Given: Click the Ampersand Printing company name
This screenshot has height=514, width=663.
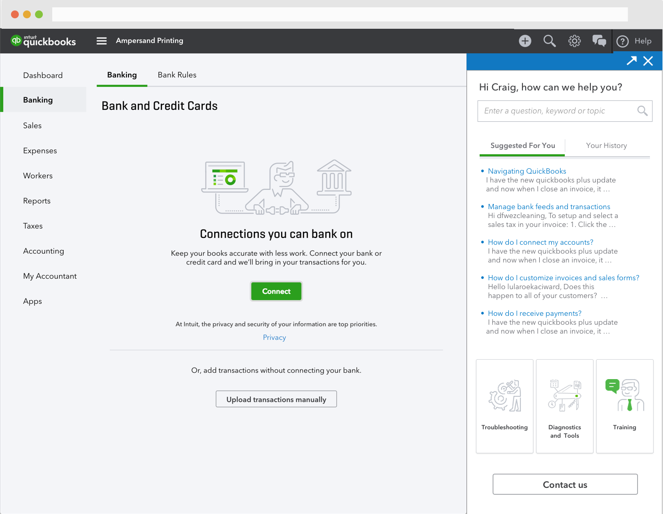Looking at the screenshot, I should (x=149, y=40).
